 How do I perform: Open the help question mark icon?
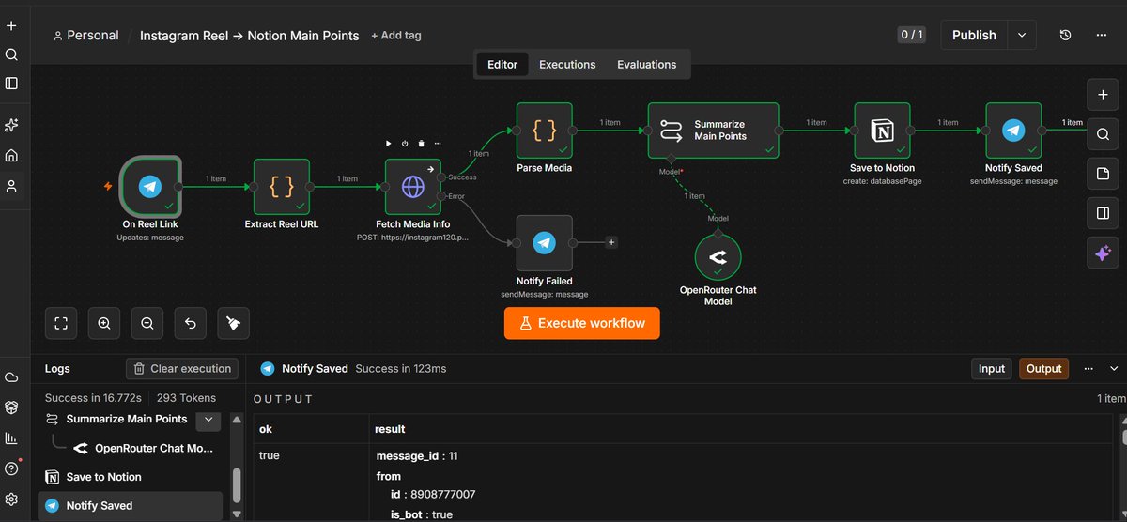[11, 468]
